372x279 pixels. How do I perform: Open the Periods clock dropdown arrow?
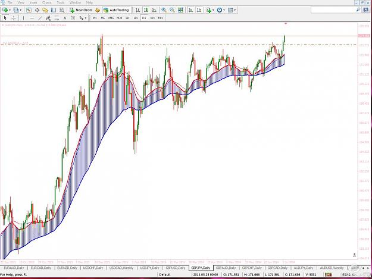224,10
